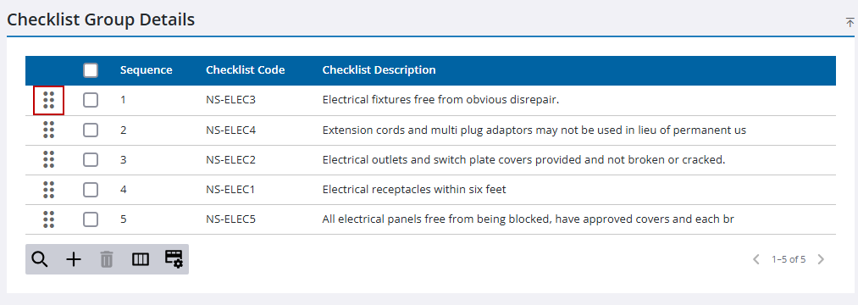This screenshot has height=305, width=858.
Task: Click the drag handle for NS-ELEC5 row
Action: [48, 219]
